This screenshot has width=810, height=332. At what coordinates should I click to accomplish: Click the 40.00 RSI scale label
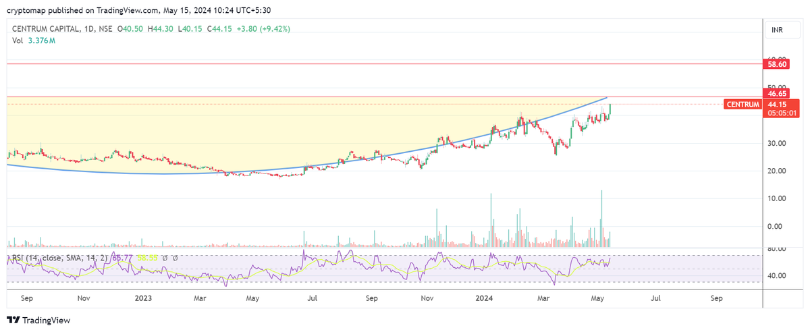(777, 275)
